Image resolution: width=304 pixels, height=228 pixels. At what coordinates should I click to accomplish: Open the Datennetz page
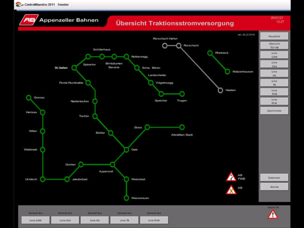(274, 177)
